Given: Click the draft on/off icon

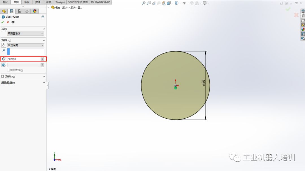Looking at the screenshot, I should coord(4,65).
